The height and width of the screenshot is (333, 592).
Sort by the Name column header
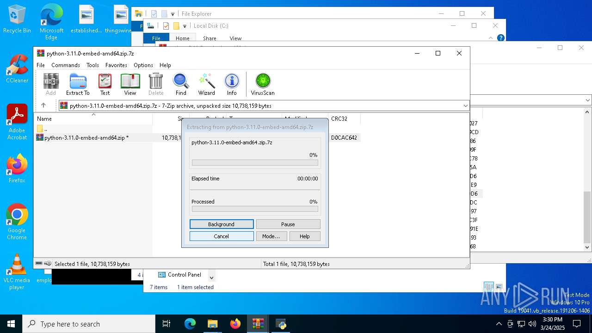(x=94, y=118)
